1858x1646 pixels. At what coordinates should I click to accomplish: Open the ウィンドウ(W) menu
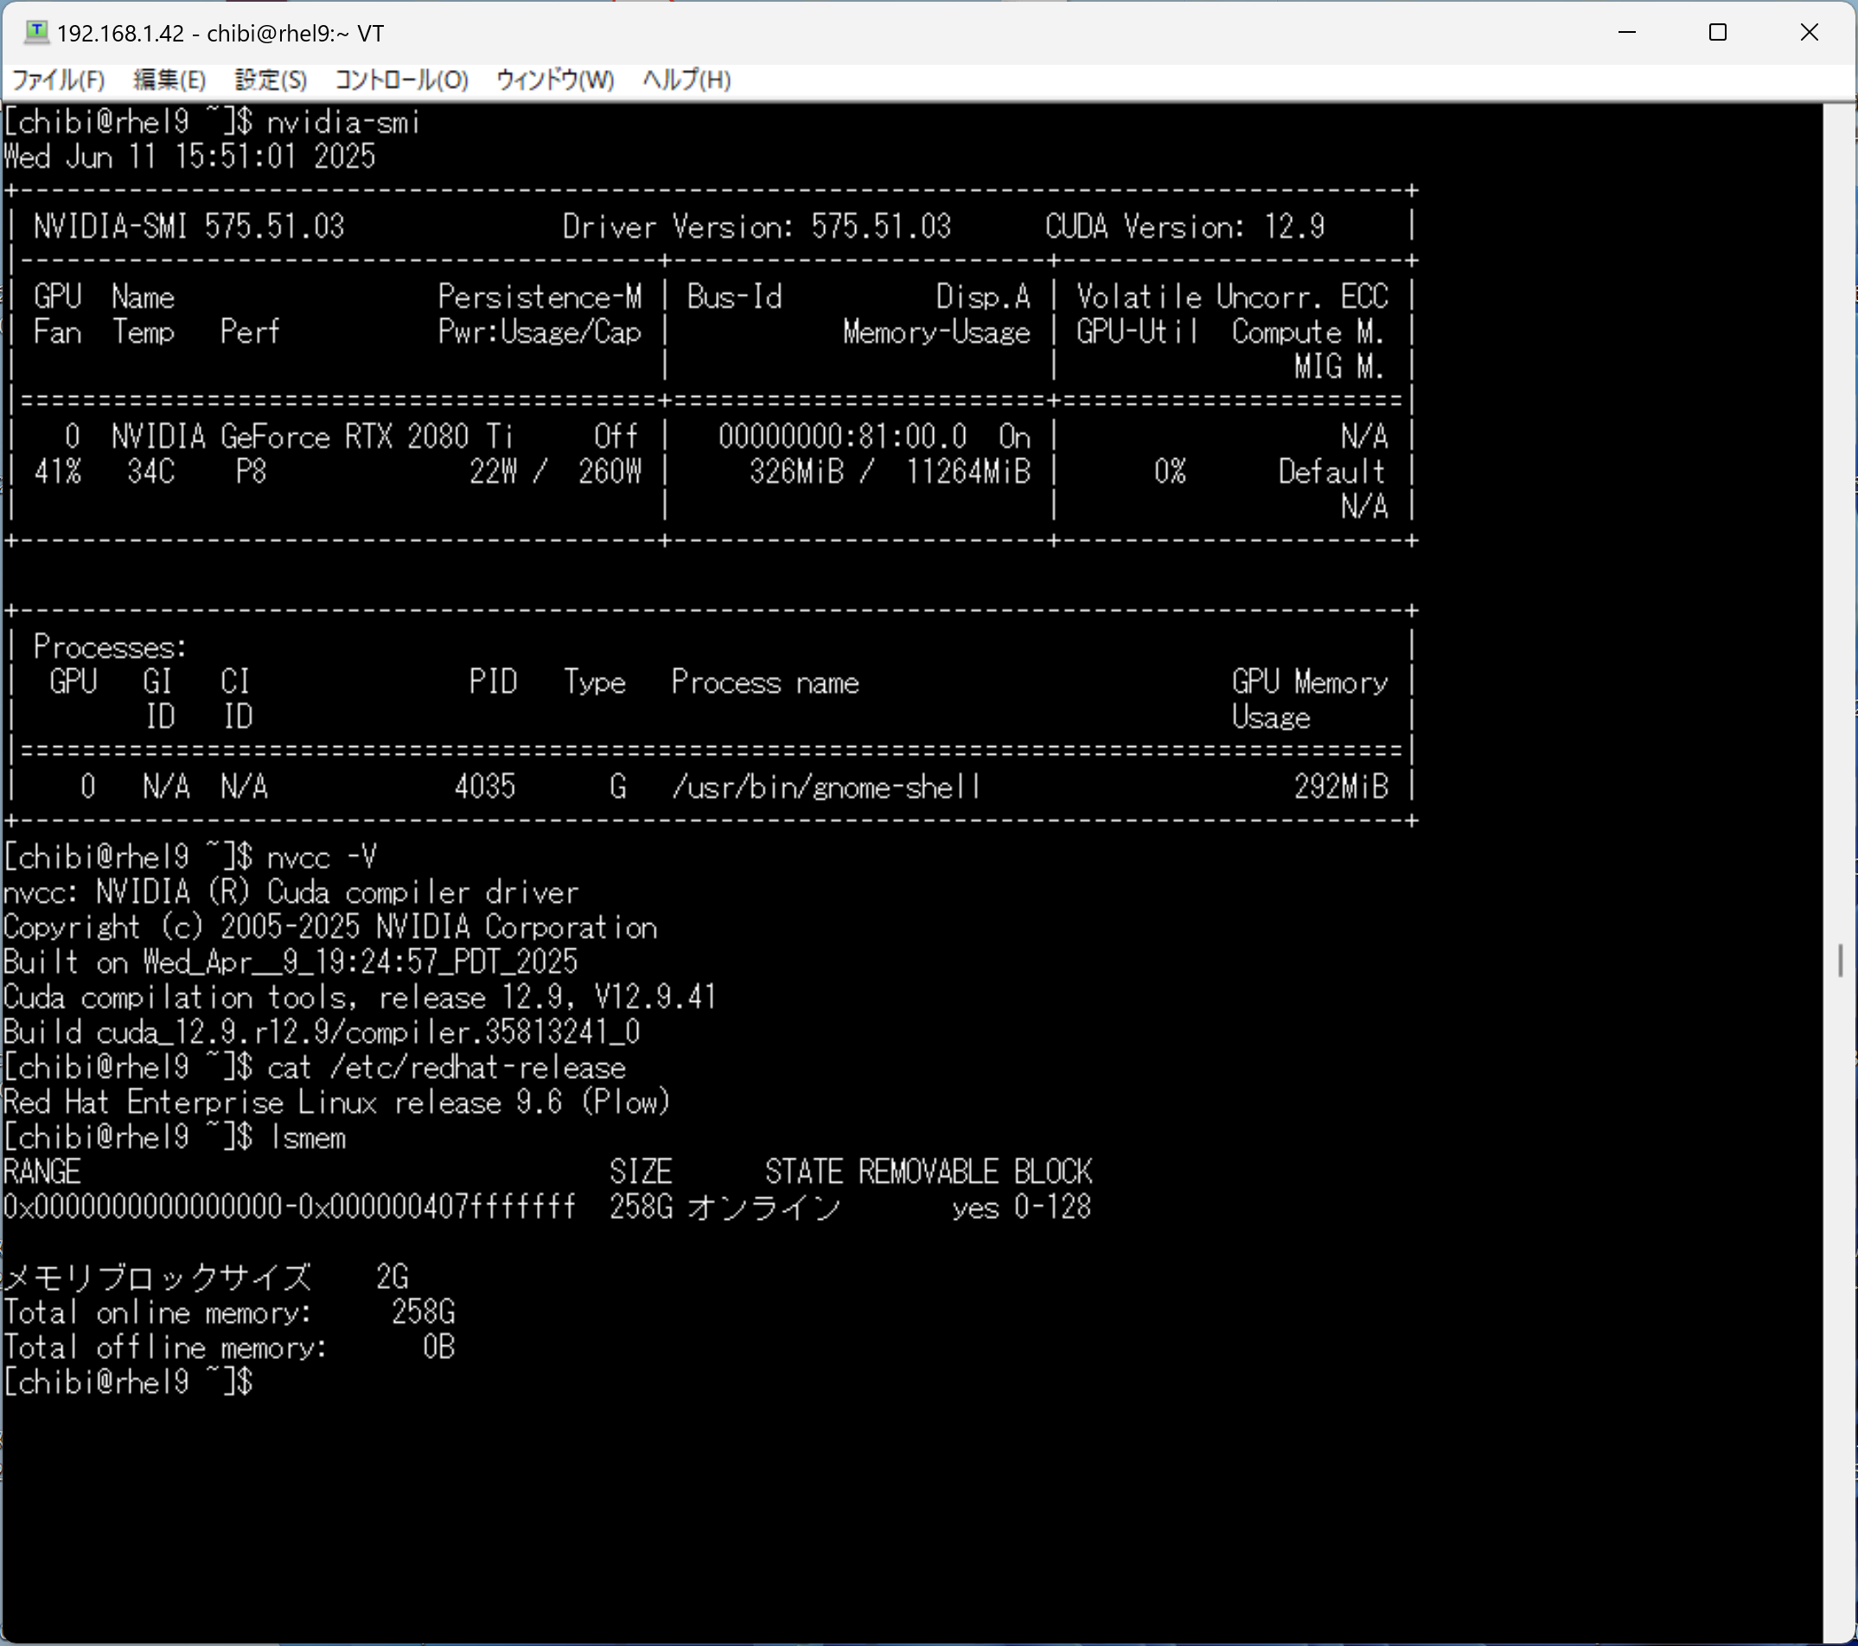pos(554,80)
